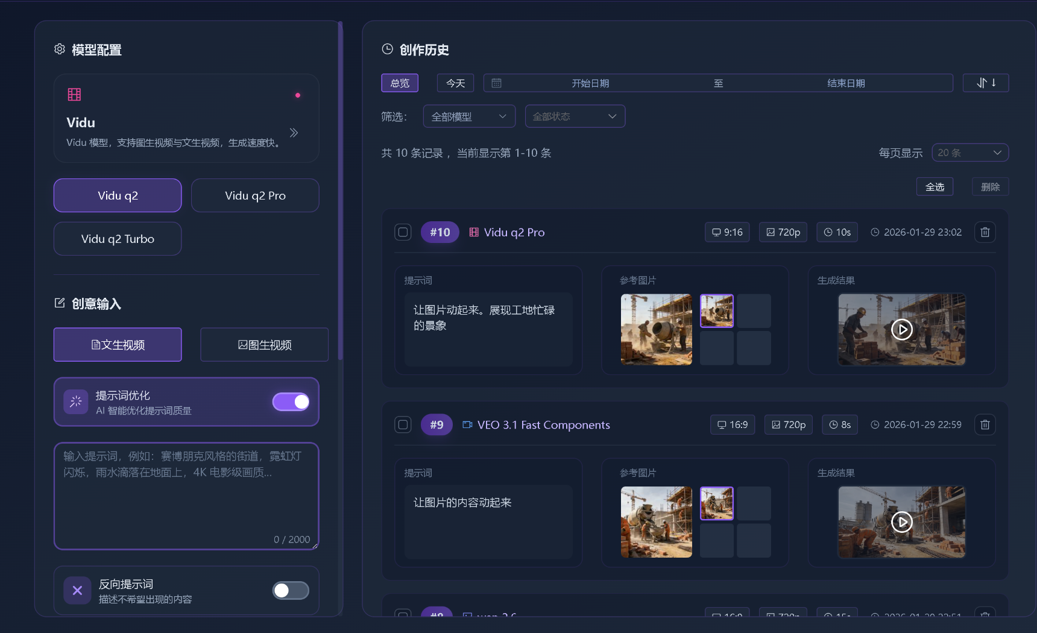Delete record #9 using its trash icon
Screen dimensions: 1037x633
click(x=985, y=424)
